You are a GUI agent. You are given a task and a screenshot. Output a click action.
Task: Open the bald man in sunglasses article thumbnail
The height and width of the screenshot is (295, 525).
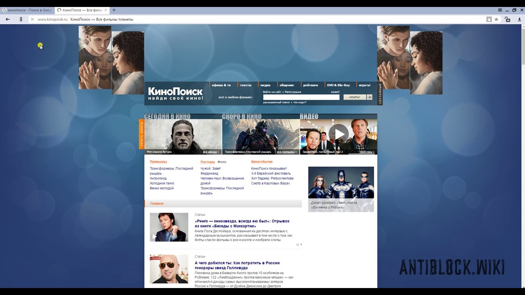point(169,269)
